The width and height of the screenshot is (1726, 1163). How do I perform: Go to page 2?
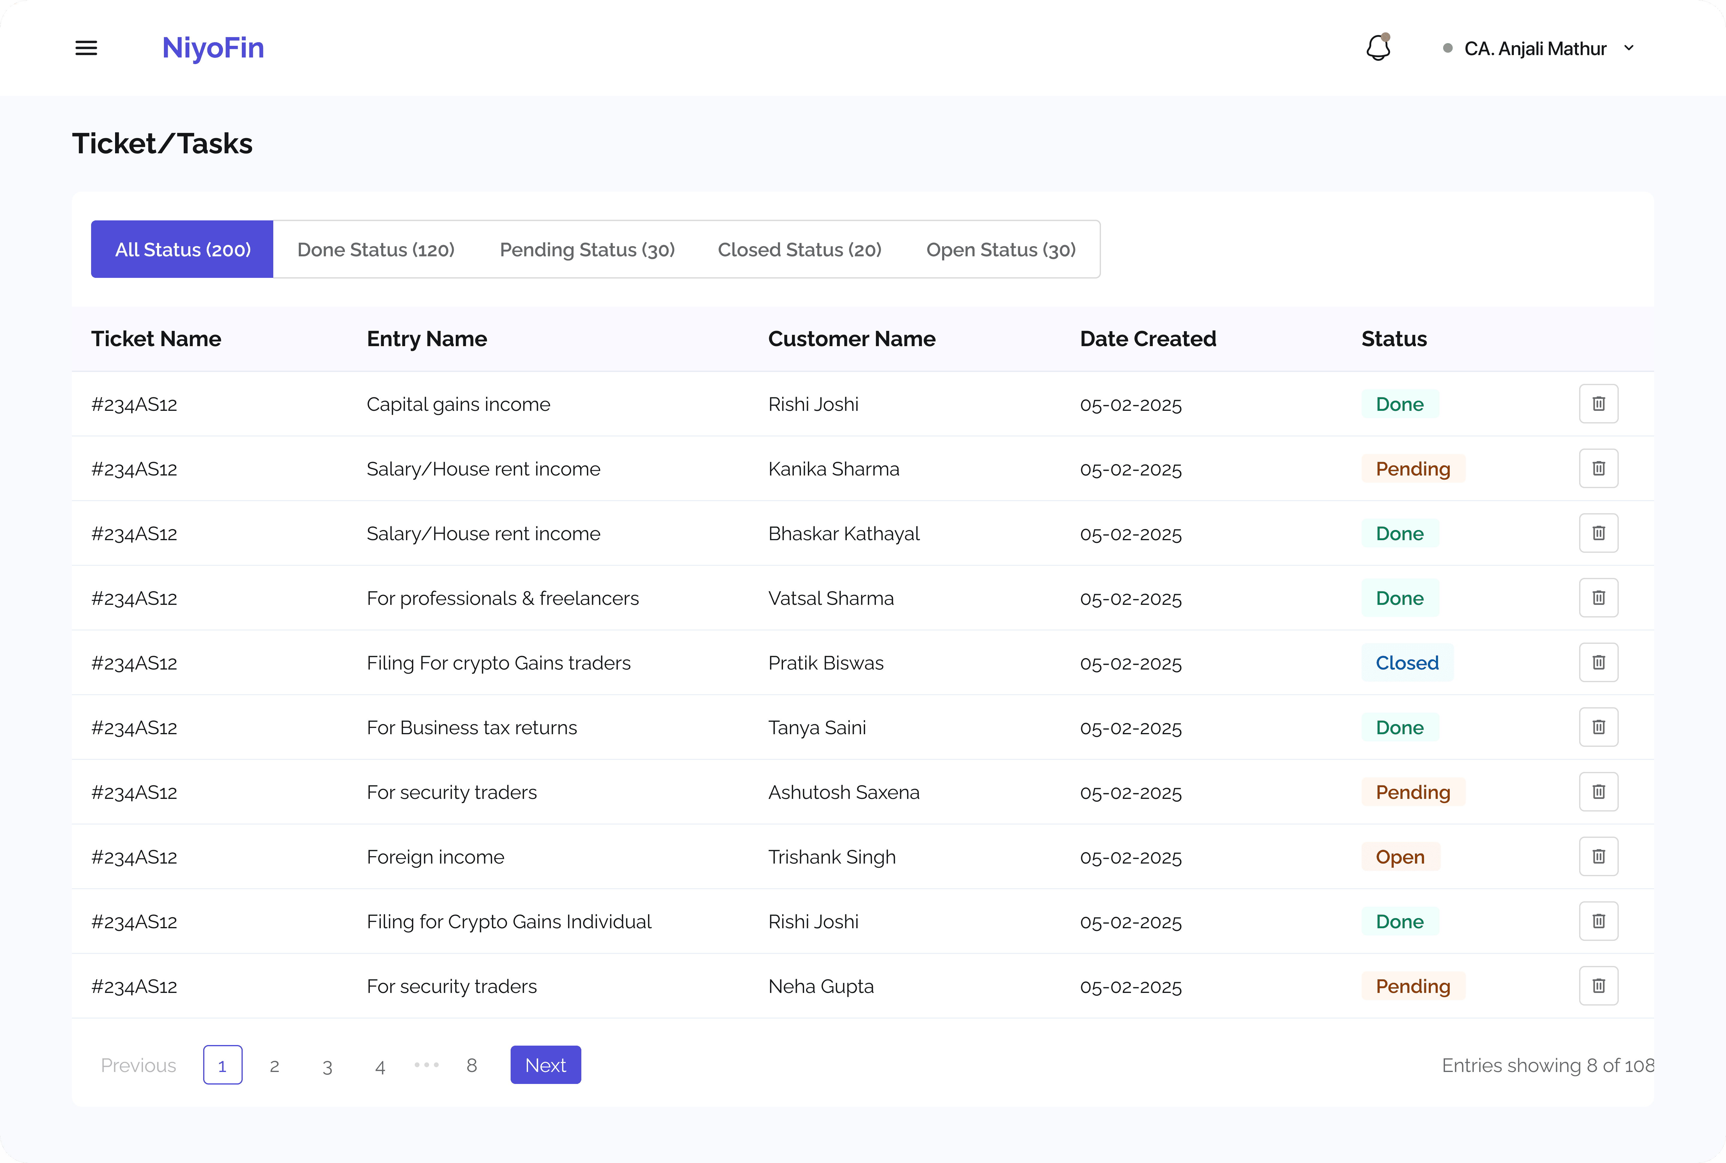point(274,1066)
